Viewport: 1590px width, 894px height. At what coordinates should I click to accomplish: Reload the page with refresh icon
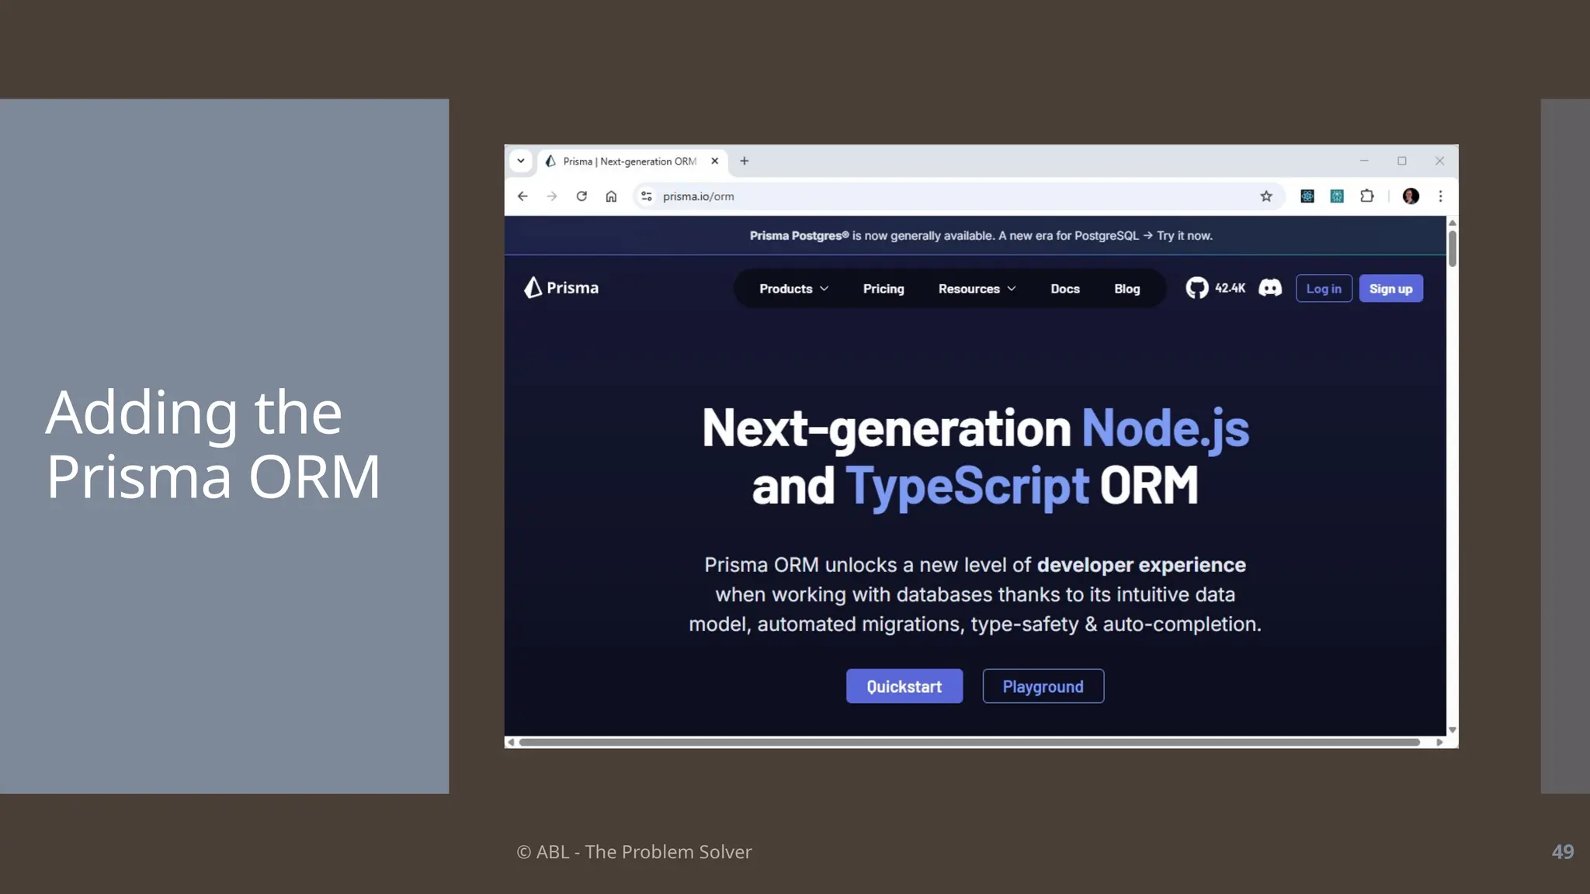[581, 196]
